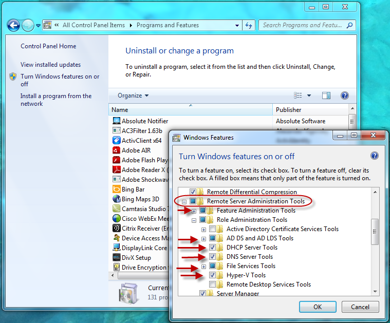Click the Search Programs and Features field
Screen dimensions: 390x323
(x=303, y=25)
